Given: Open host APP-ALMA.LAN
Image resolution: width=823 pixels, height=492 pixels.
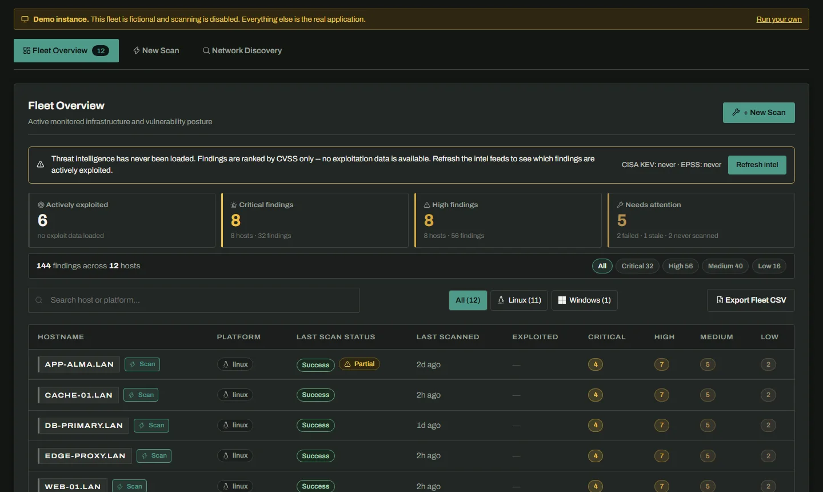Looking at the screenshot, I should (x=79, y=364).
